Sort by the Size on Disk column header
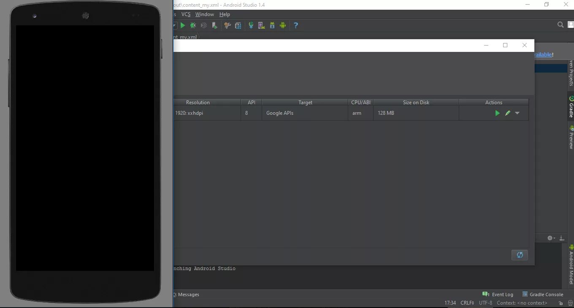 coord(416,103)
